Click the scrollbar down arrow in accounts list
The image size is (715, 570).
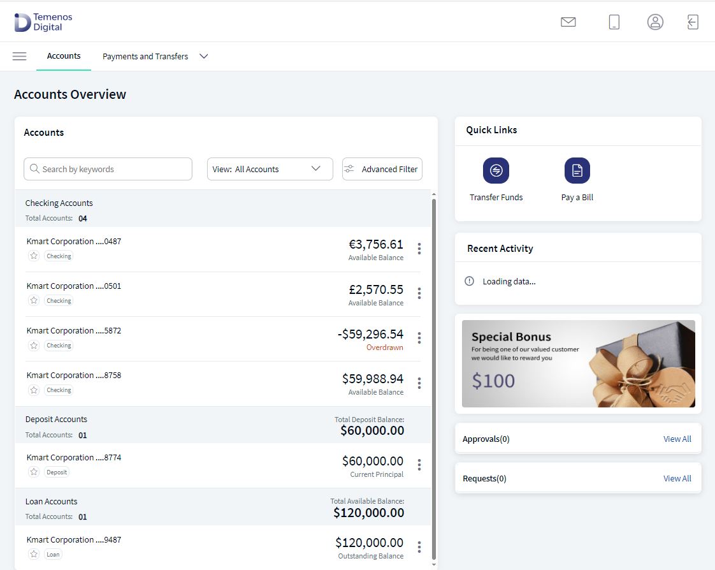pyautogui.click(x=433, y=564)
